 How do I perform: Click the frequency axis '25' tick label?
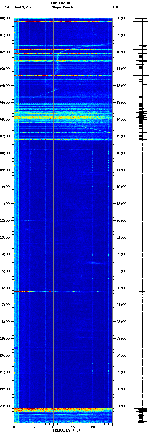(x=112, y=427)
